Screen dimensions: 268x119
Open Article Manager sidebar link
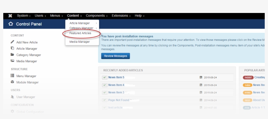pyautogui.click(x=27, y=49)
